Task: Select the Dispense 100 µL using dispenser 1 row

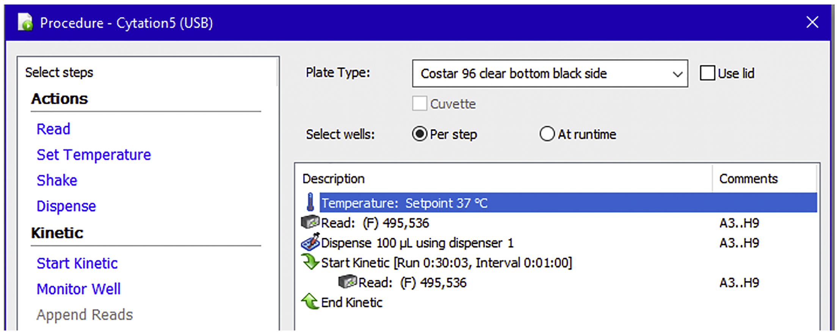Action: [417, 243]
